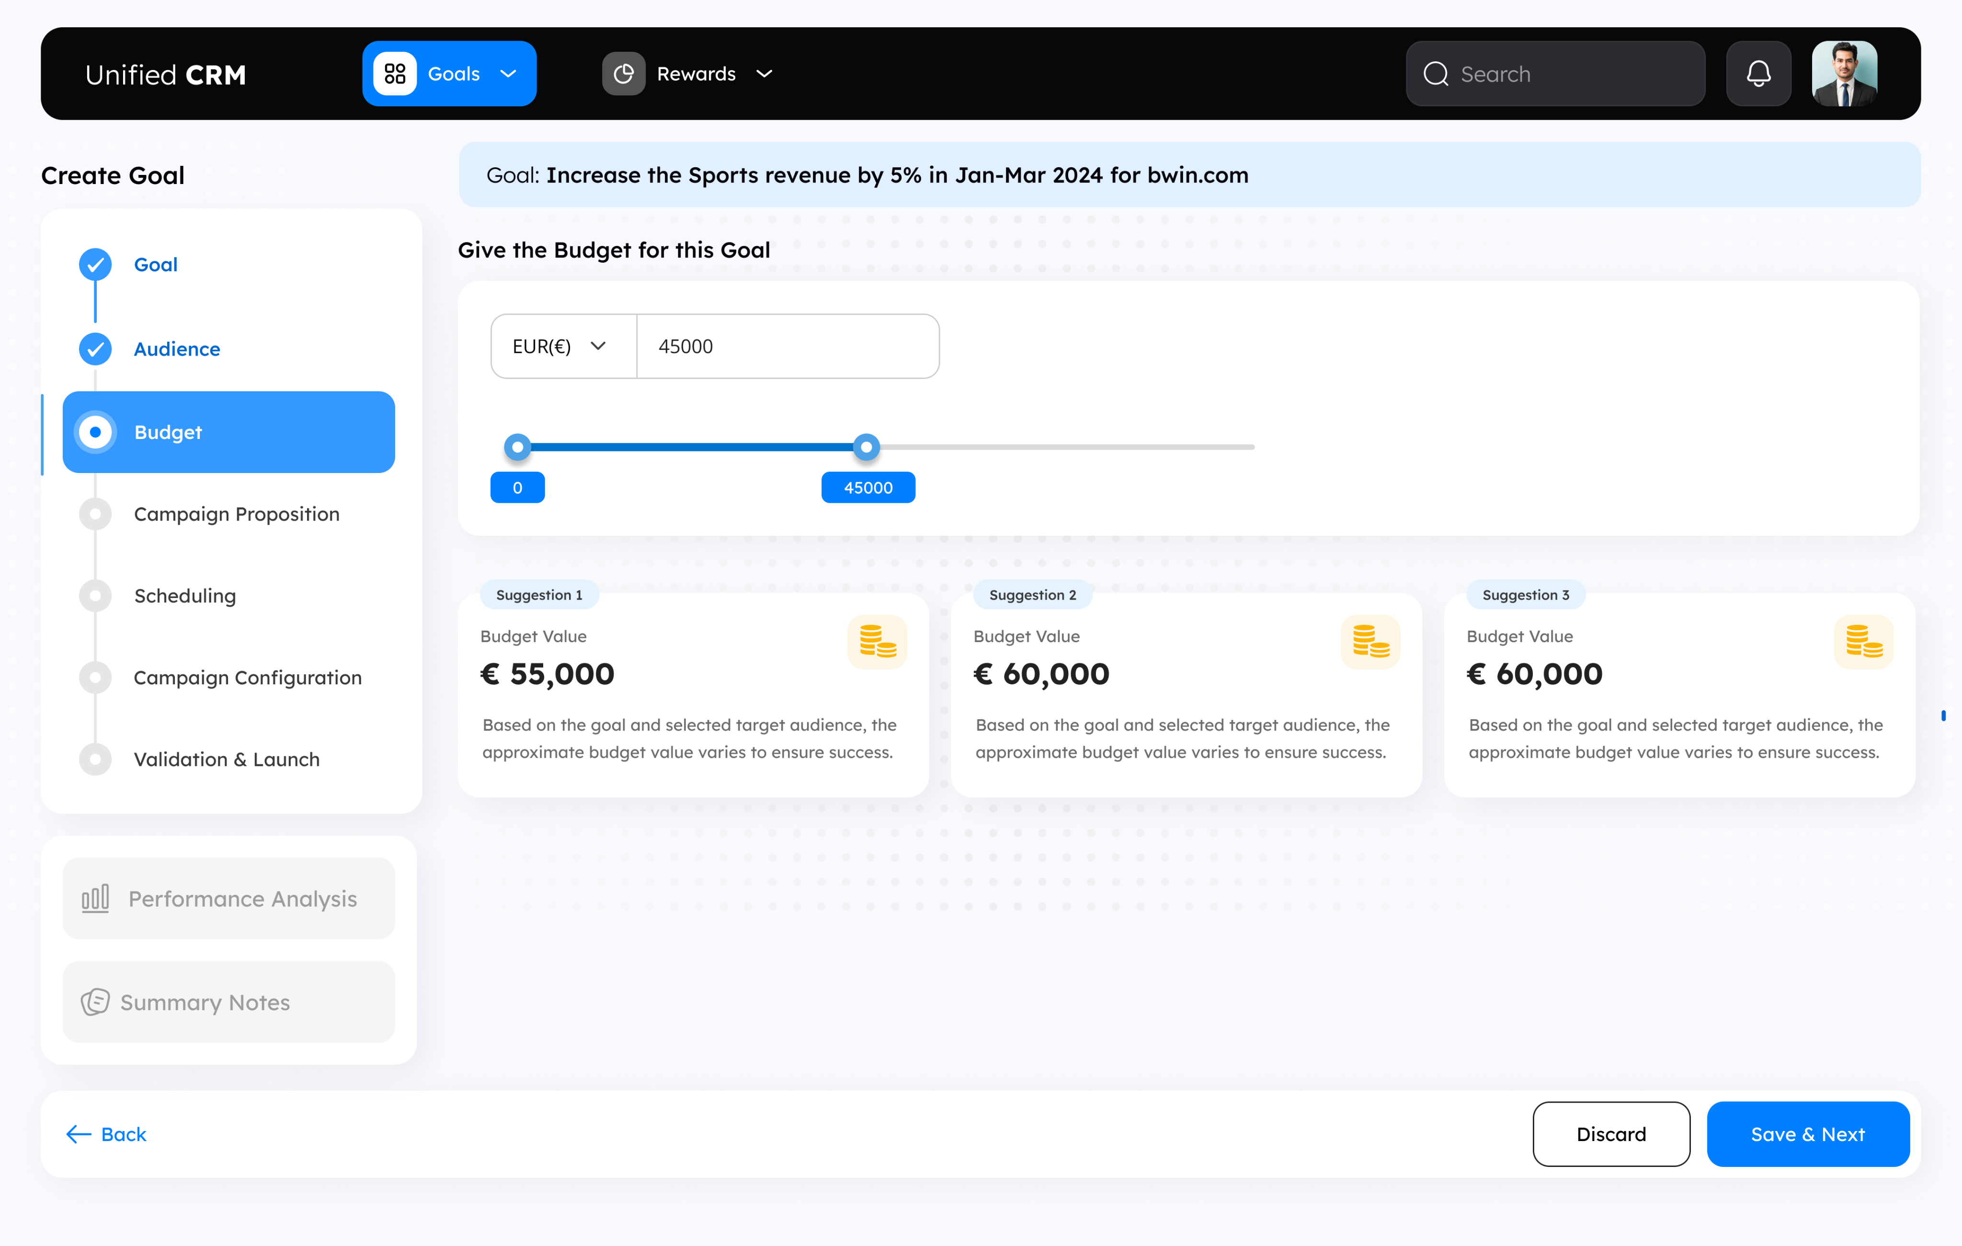Go to the Scheduling step
Viewport: 1962px width, 1246px height.
[185, 596]
